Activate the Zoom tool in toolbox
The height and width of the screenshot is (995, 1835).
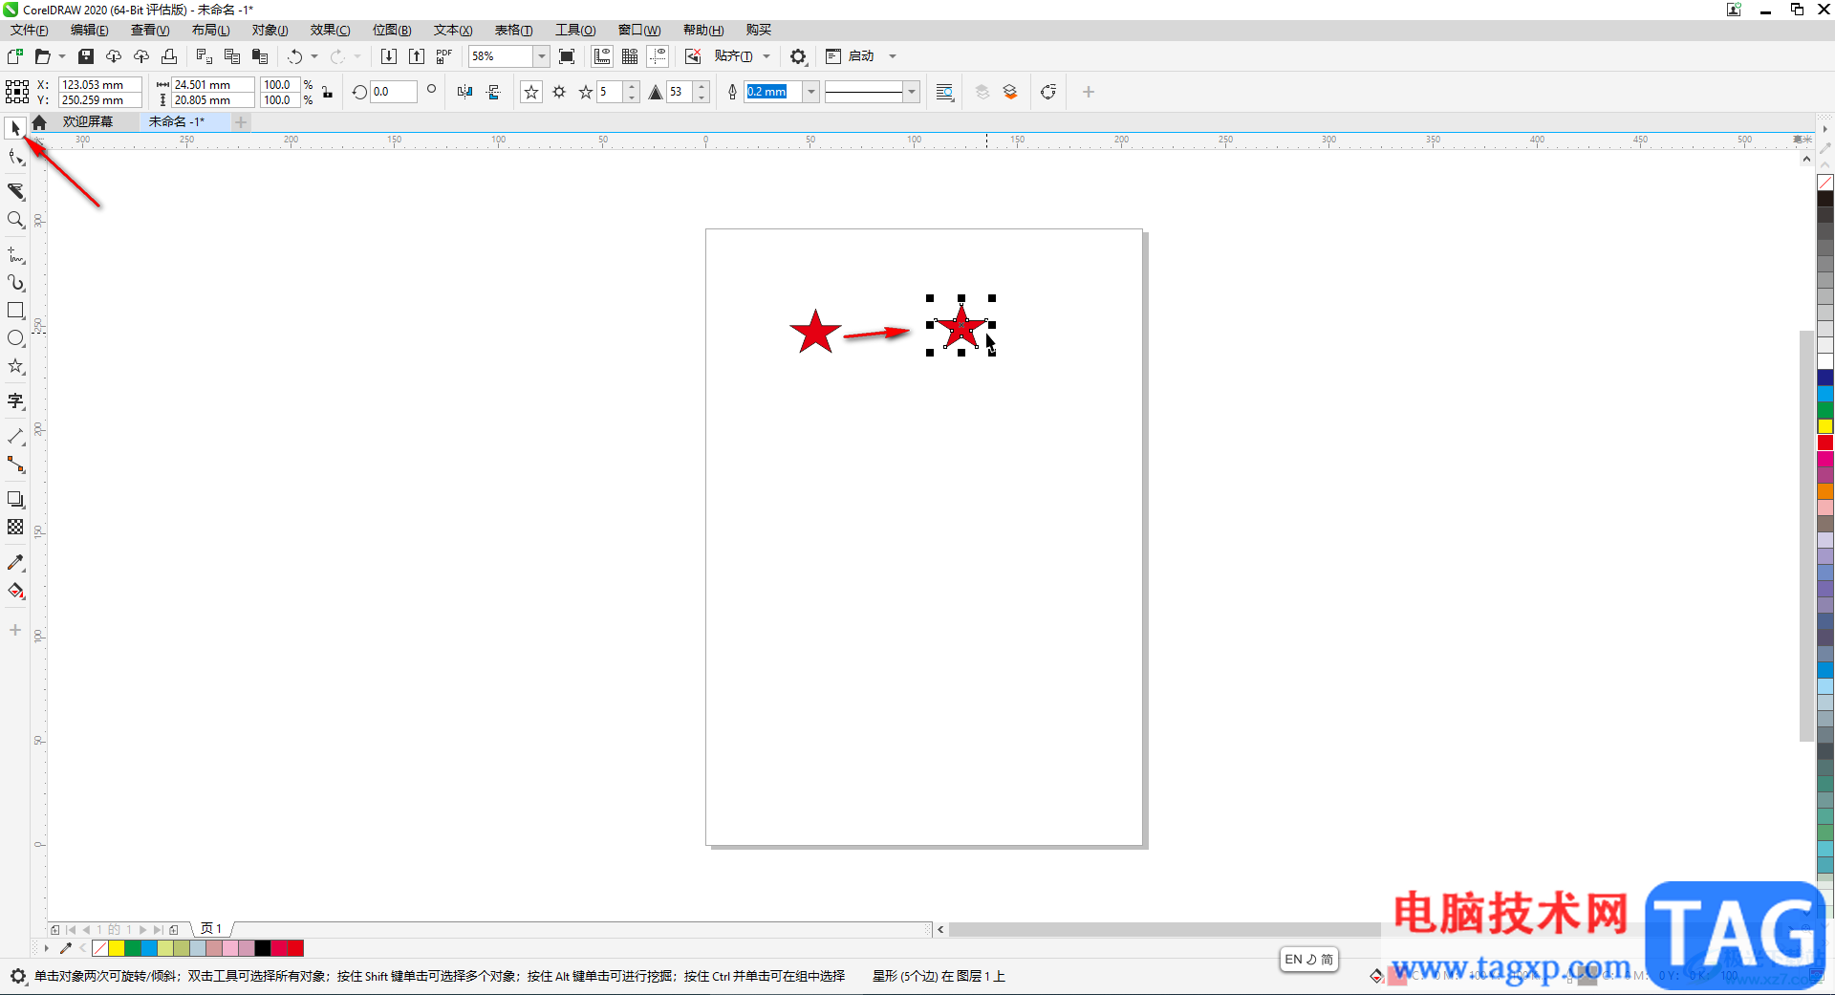[15, 220]
